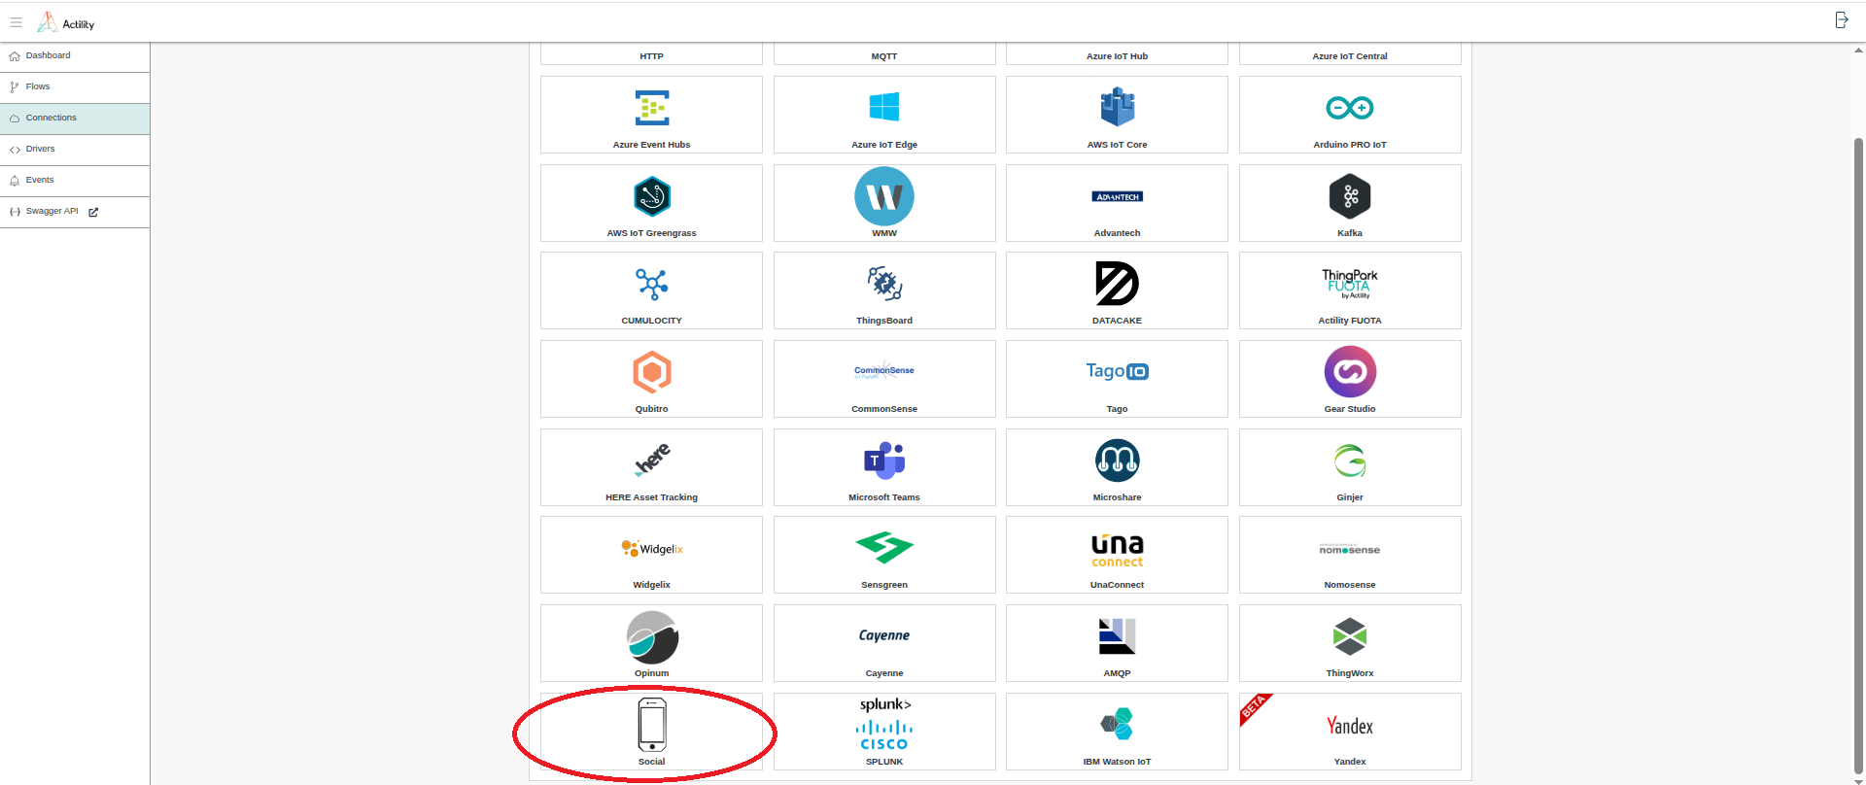
Task: Click the HTTP connection label
Action: point(651,56)
